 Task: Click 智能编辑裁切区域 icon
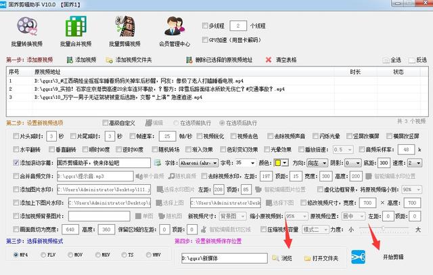[204, 229]
